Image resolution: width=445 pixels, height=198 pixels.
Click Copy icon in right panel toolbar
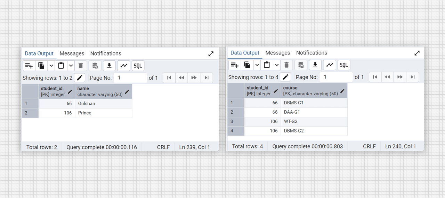pyautogui.click(x=247, y=65)
